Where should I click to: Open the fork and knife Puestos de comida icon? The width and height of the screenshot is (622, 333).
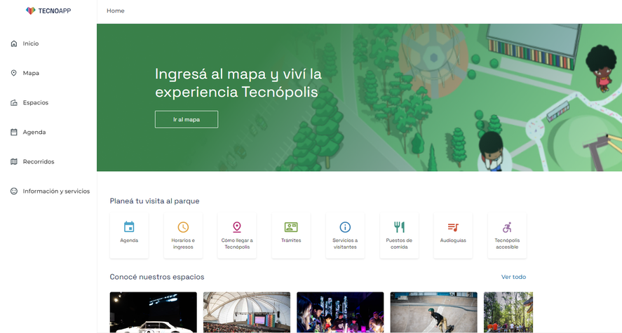click(x=399, y=227)
